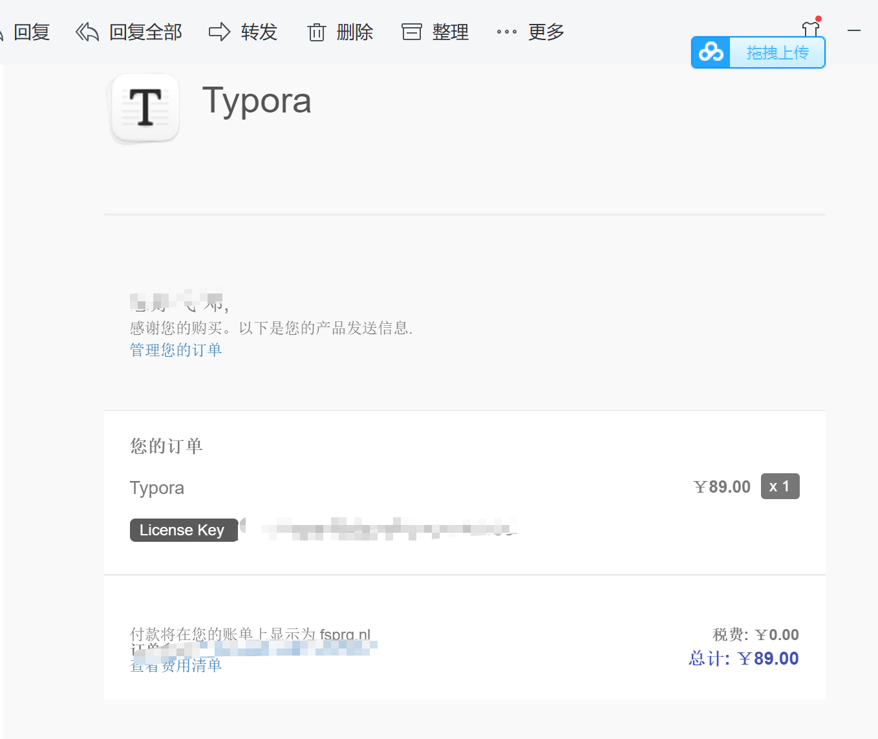Click the Typora heading text
878x739 pixels.
coord(257,101)
